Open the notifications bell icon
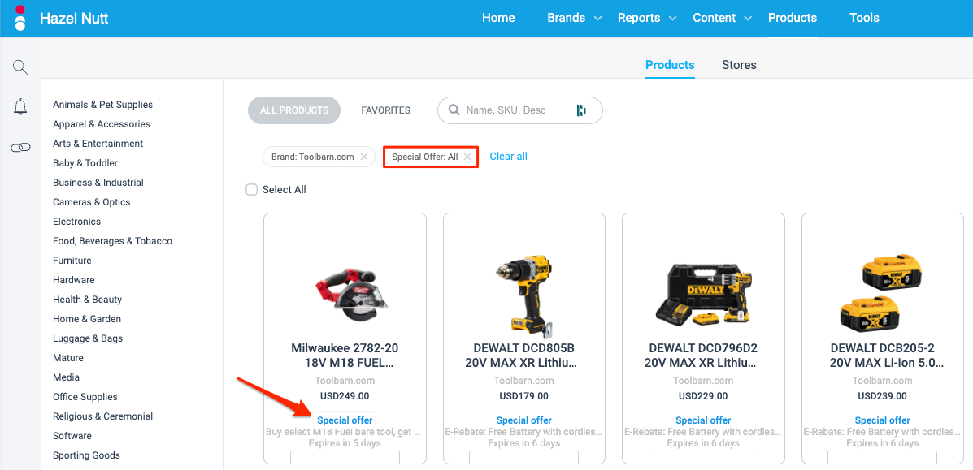 20,106
